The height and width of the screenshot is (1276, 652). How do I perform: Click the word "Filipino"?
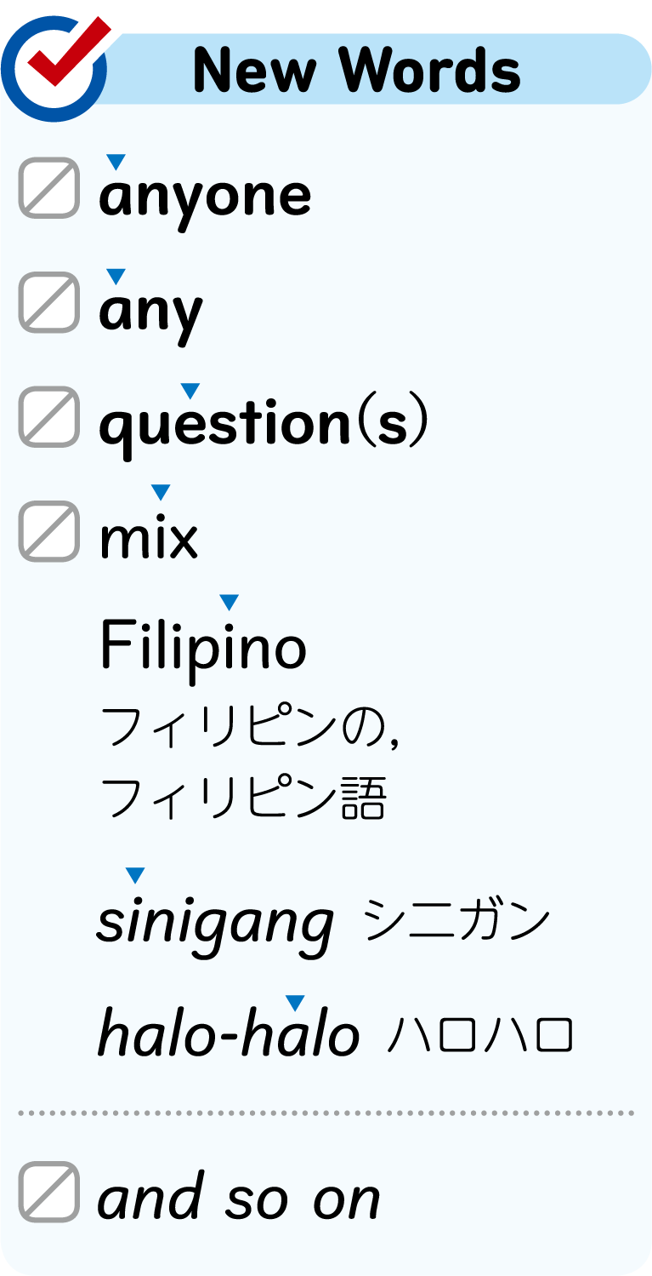[203, 647]
